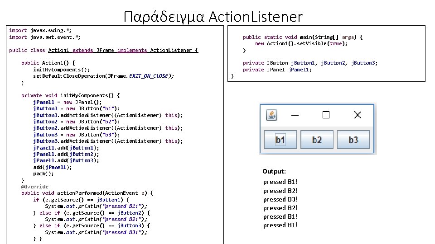Click the 'private JButton jButton1, jButton2, jButton3;' line
This screenshot has height=244, width=435.
(310, 63)
